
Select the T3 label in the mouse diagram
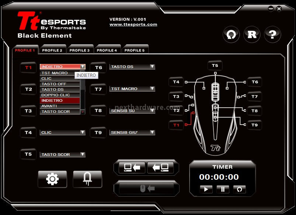click(x=176, y=97)
